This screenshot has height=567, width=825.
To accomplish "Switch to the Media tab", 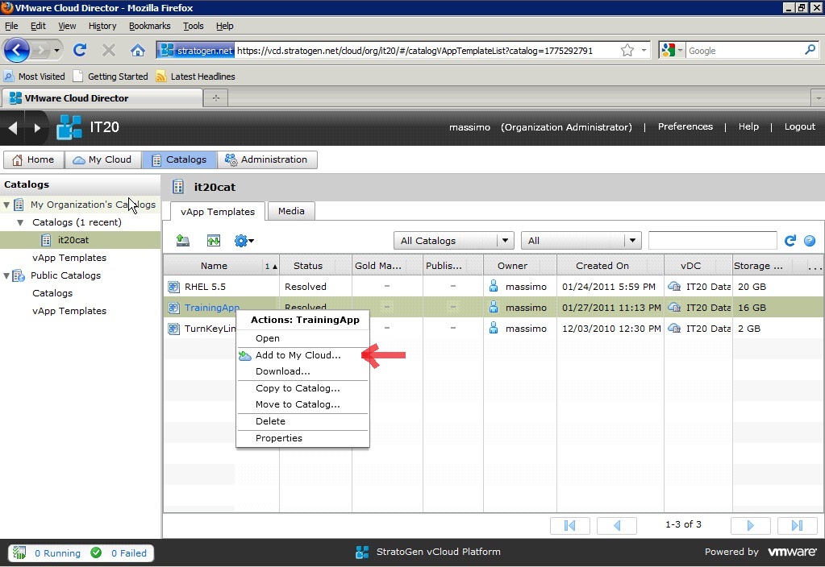I will (x=291, y=211).
